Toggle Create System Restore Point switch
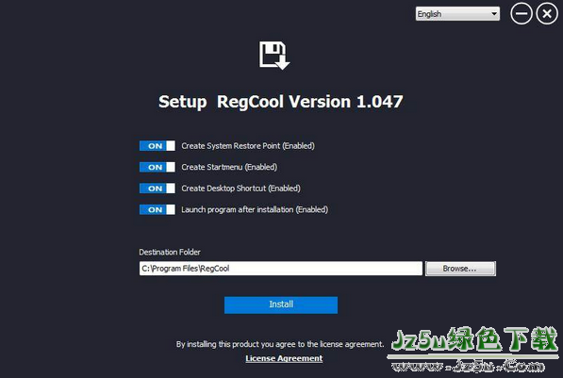 point(157,146)
